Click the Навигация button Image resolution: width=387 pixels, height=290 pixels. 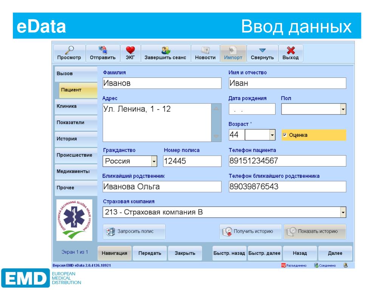click(x=115, y=253)
